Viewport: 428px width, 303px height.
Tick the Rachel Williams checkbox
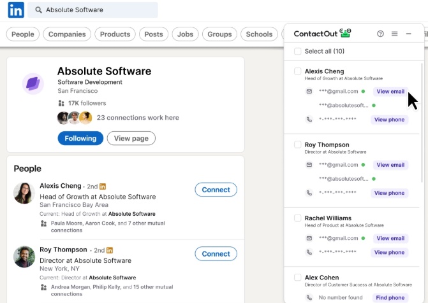click(x=297, y=218)
